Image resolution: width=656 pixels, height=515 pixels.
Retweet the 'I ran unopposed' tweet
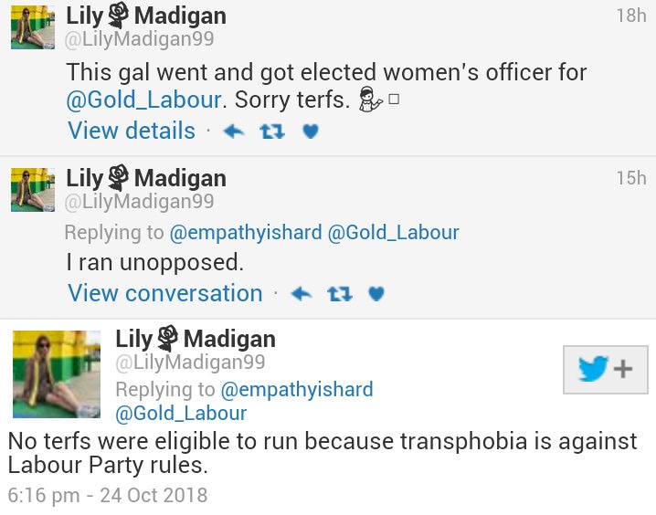339,294
